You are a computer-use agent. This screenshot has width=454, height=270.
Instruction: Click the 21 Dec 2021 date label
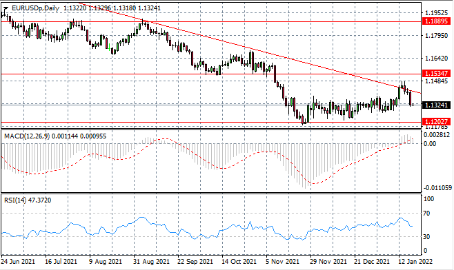372,262
